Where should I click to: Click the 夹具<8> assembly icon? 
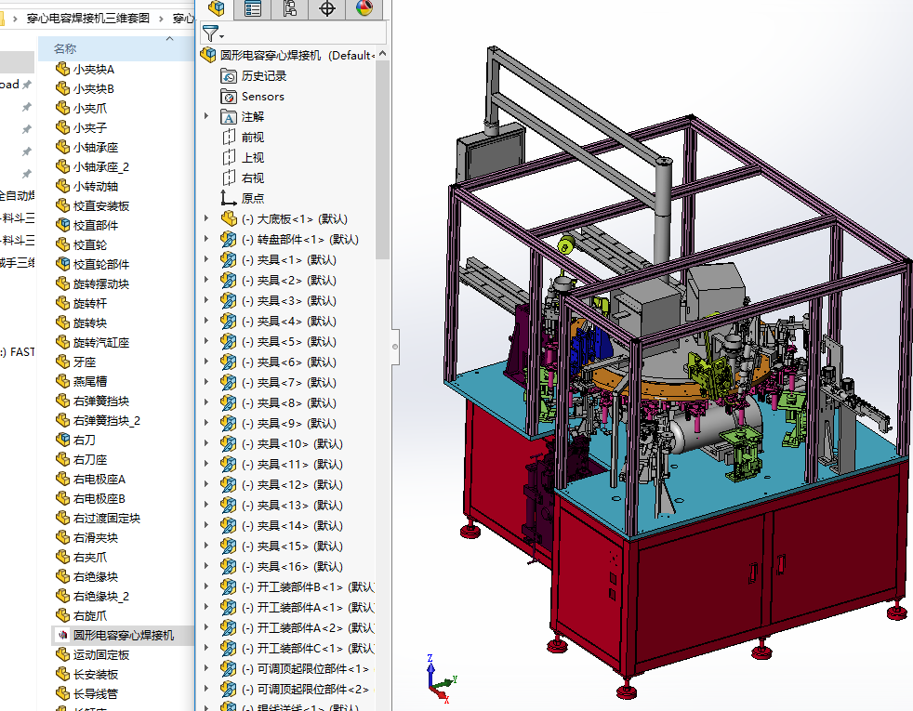point(229,402)
